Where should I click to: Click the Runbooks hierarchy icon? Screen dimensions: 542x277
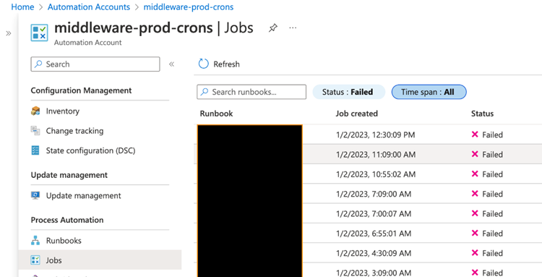pos(35,240)
